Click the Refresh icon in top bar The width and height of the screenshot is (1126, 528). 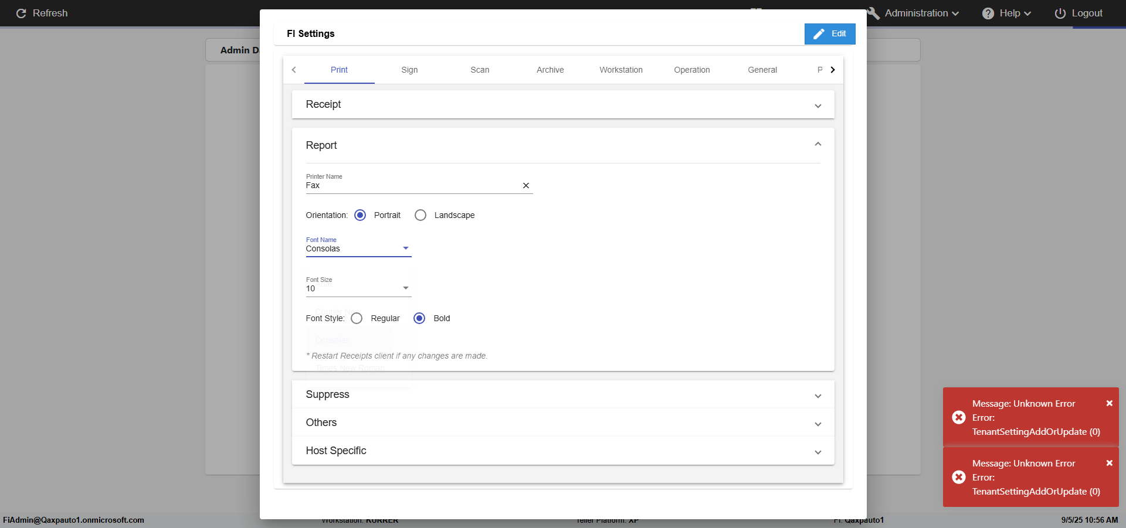[21, 13]
